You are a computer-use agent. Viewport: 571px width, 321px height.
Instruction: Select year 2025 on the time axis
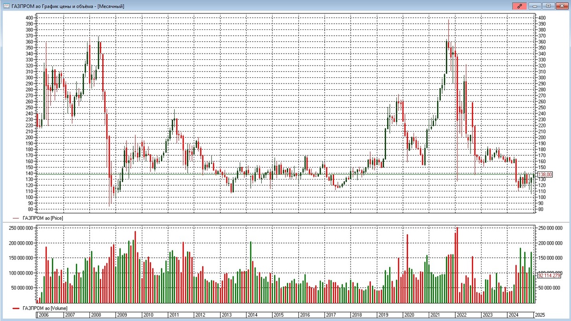[x=540, y=315]
